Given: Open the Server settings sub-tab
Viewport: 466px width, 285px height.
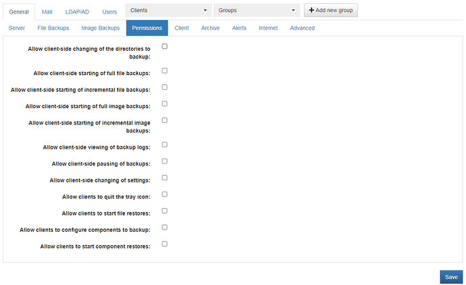Looking at the screenshot, I should click(17, 28).
